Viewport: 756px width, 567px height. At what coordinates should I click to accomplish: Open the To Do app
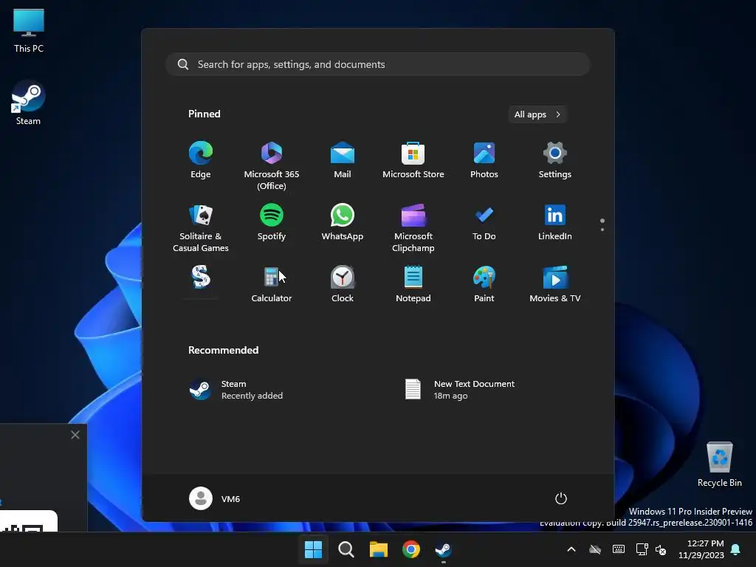click(x=484, y=223)
